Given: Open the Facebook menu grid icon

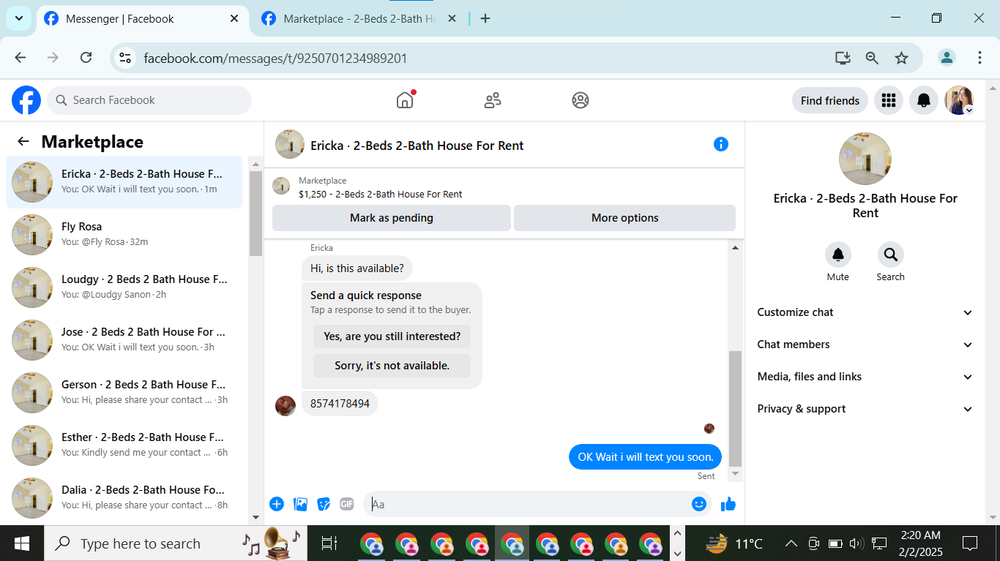Looking at the screenshot, I should click(x=889, y=100).
